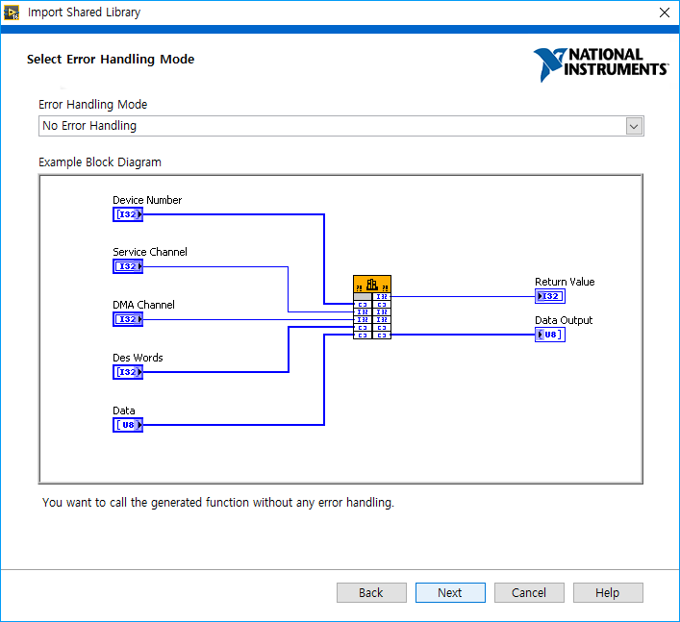Click the Return Value I32 indicator icon

[549, 296]
